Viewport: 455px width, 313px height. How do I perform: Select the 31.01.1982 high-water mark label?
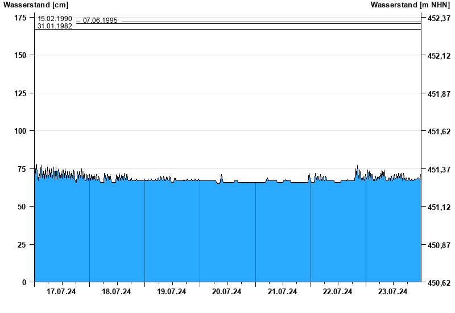[55, 26]
